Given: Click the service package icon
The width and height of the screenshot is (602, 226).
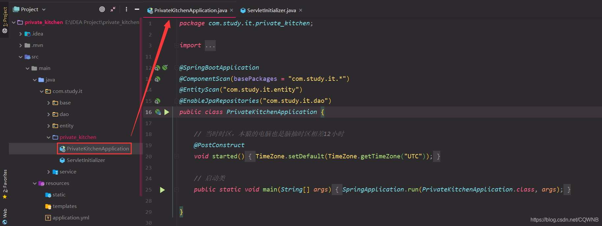Looking at the screenshot, I should coord(55,172).
